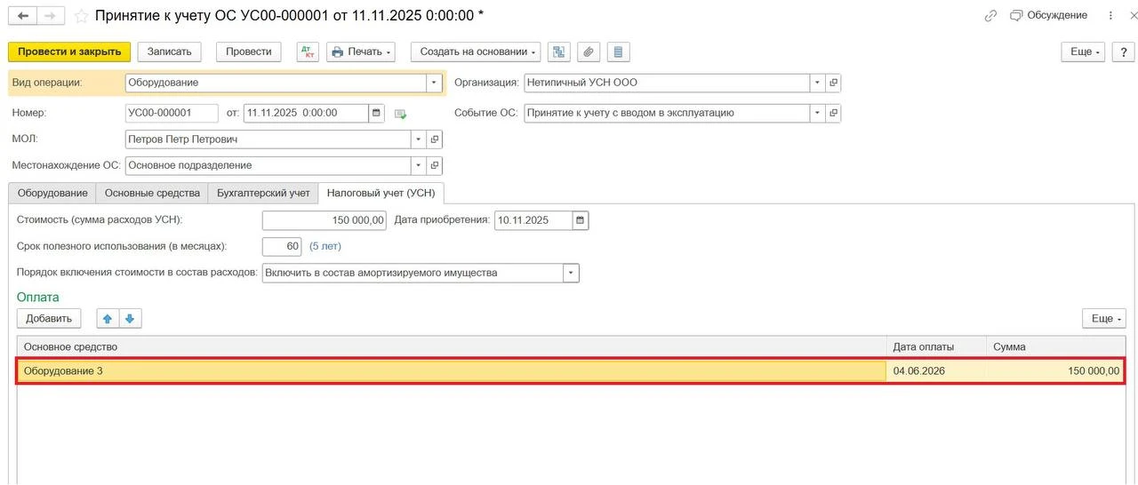Show Дт/Кт postings of the document
This screenshot has height=485, width=1138.
pos(308,52)
